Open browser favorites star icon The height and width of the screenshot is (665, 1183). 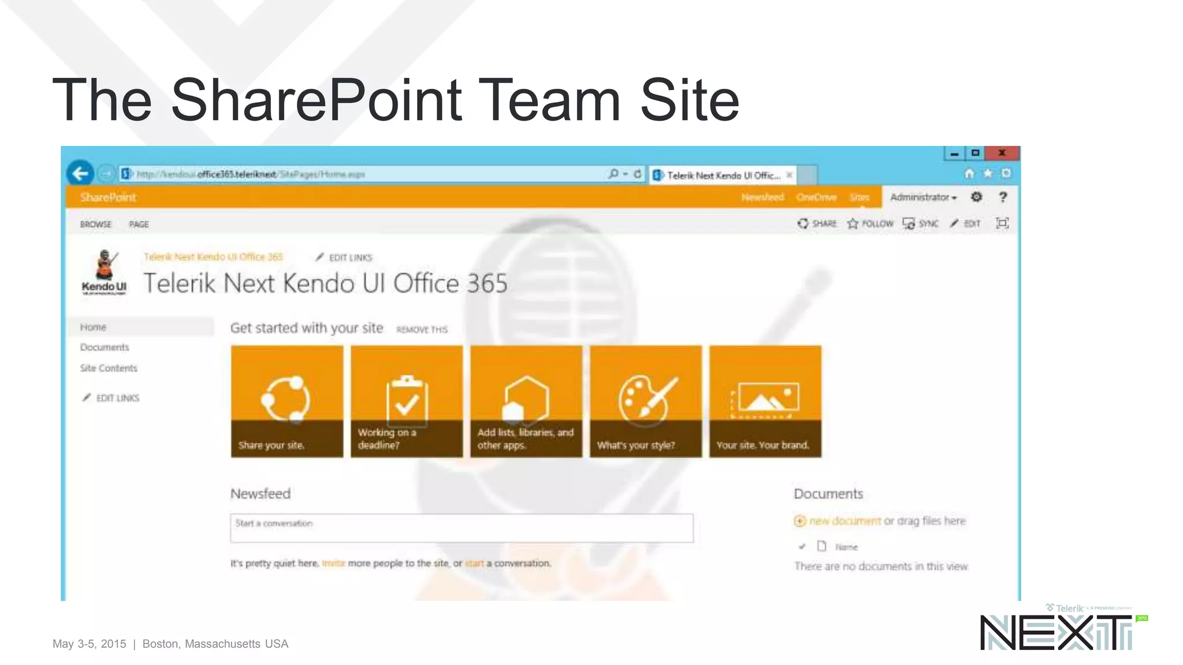click(988, 173)
